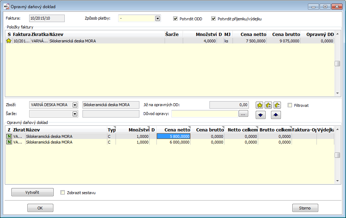Image resolution: width=346 pixels, height=218 pixels.
Task: Click scroll-down arrow of the invoice items table
Action: pos(337,93)
